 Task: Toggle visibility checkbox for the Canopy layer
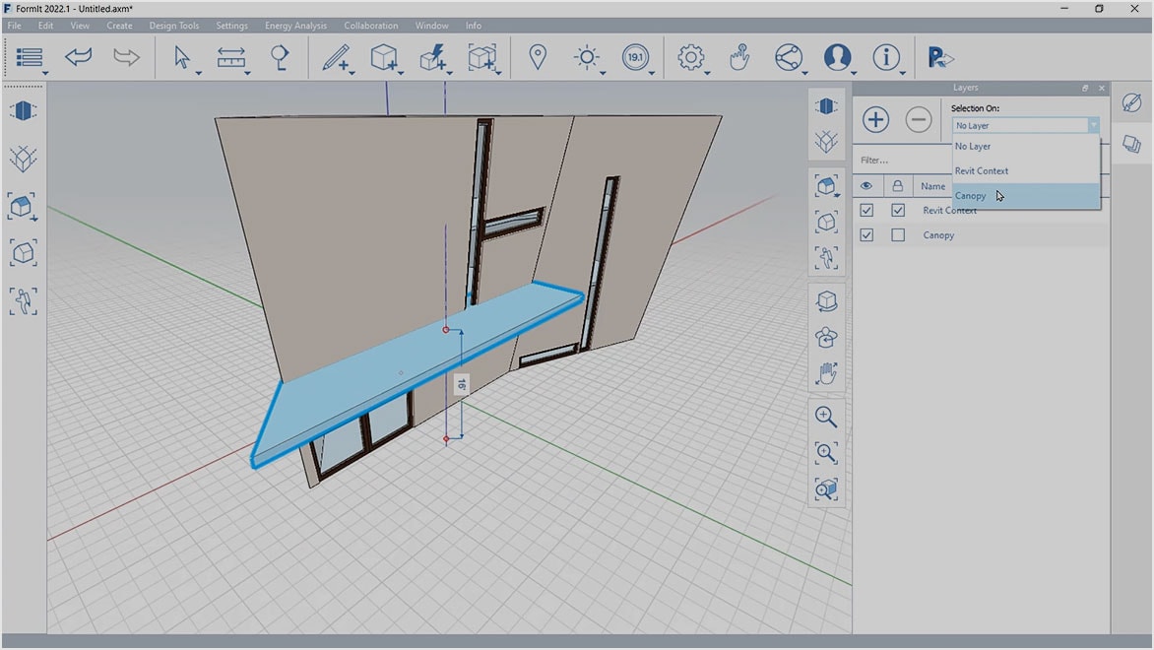click(866, 234)
